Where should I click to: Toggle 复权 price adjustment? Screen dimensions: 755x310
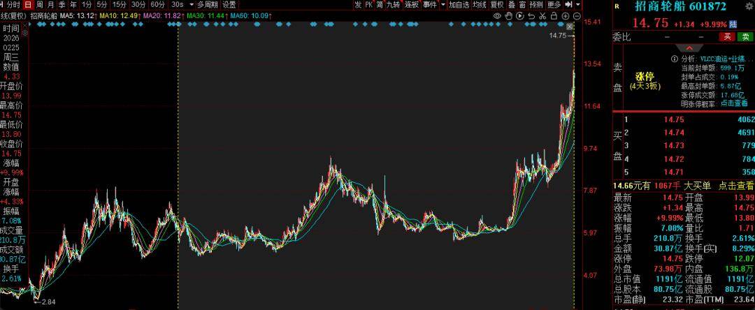496,4
